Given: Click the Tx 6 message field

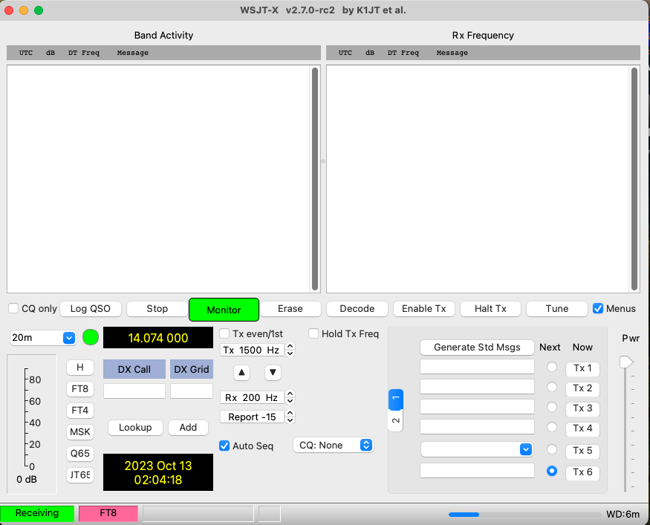Looking at the screenshot, I should click(477, 470).
